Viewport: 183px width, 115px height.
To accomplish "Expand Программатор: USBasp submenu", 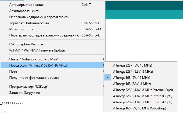I will 52,87.
